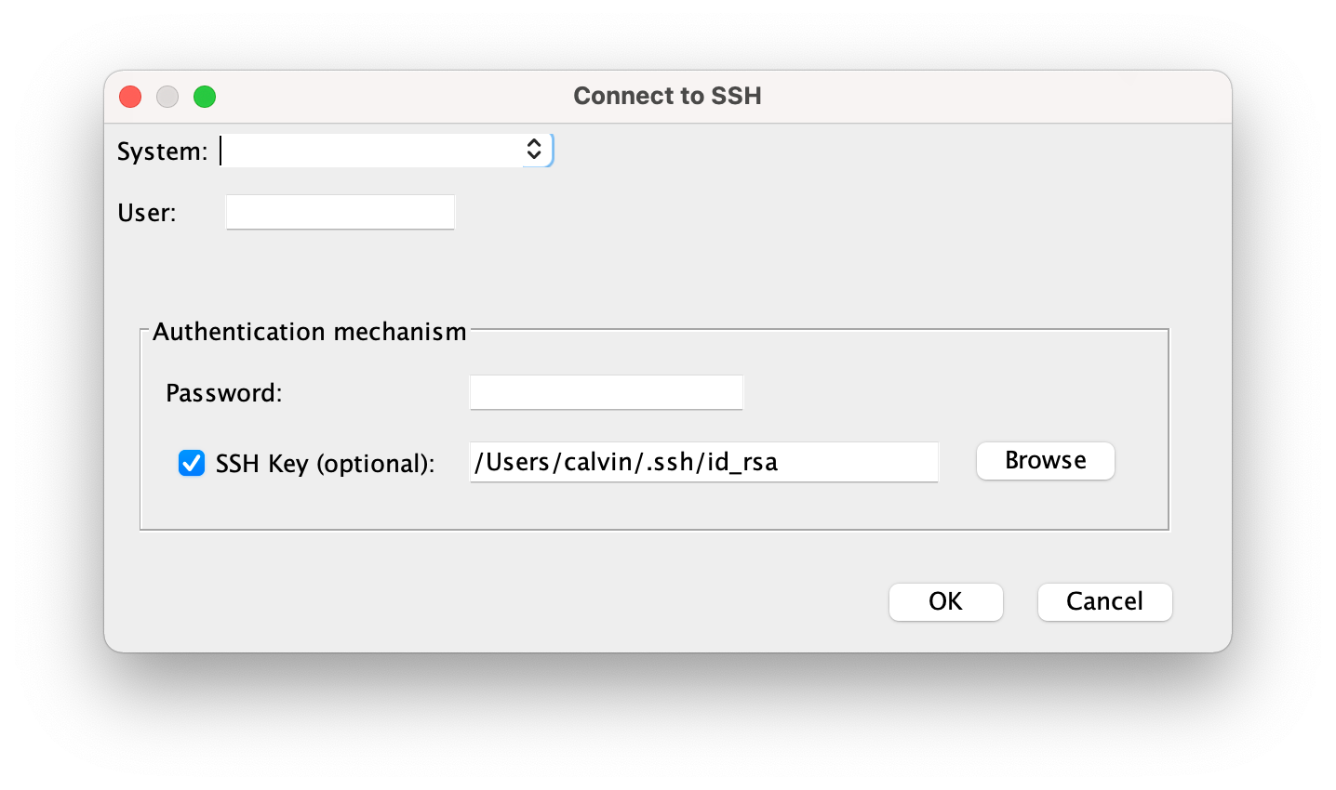Screen dimensions: 1336x790
Task: Click the Password: label
Action: [223, 393]
